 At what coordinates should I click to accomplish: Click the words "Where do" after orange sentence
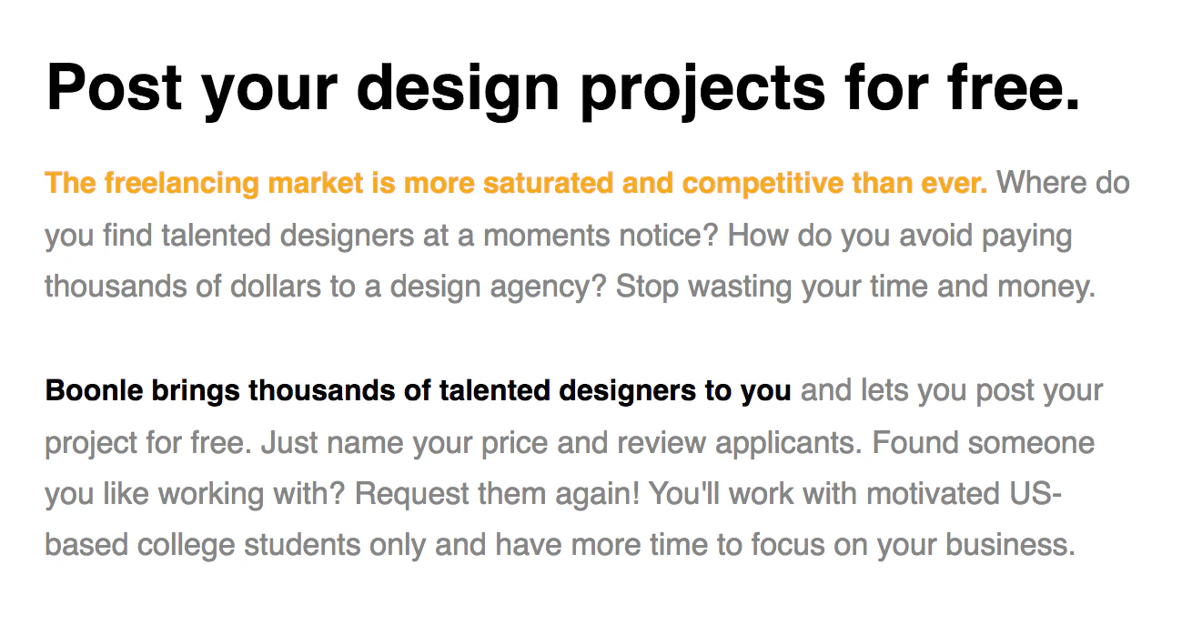point(1063,183)
